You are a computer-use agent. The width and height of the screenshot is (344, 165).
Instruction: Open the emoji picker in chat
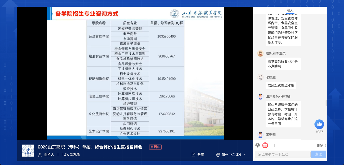pyautogui.click(x=258, y=145)
